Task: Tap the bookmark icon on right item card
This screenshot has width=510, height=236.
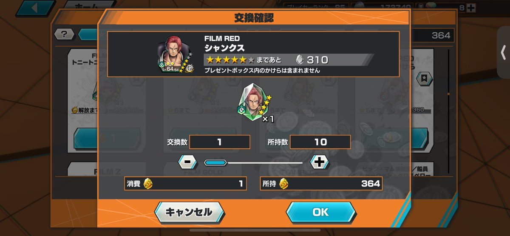Action: click(x=424, y=78)
